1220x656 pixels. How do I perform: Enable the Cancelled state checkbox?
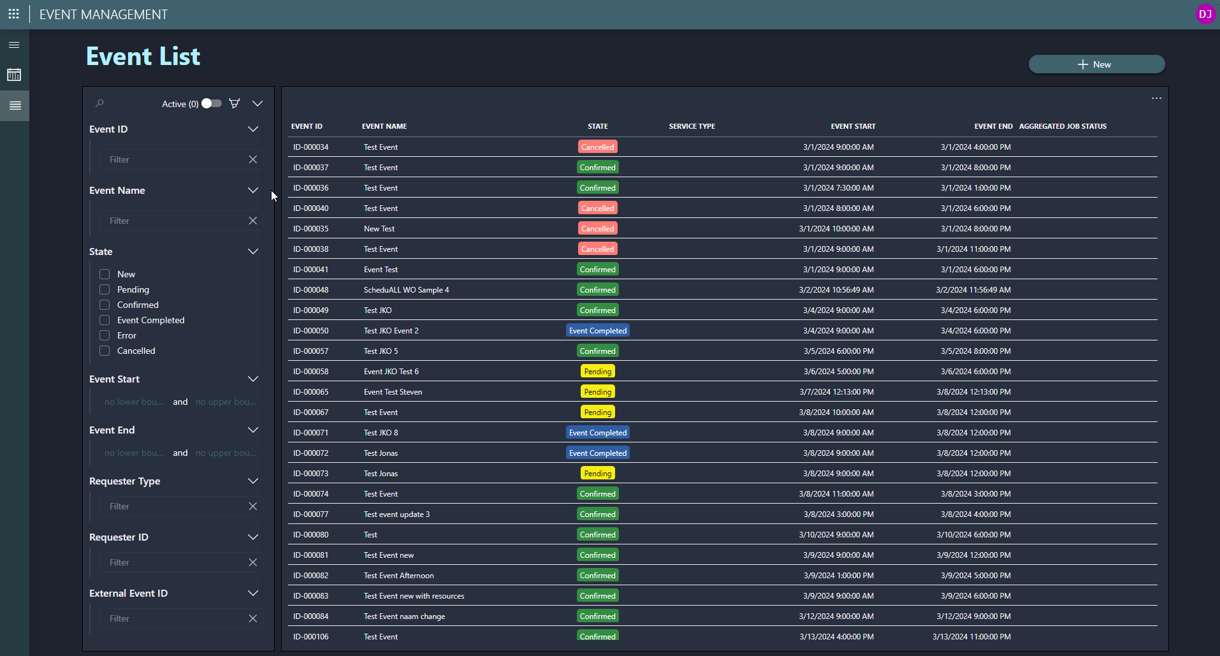pos(105,351)
